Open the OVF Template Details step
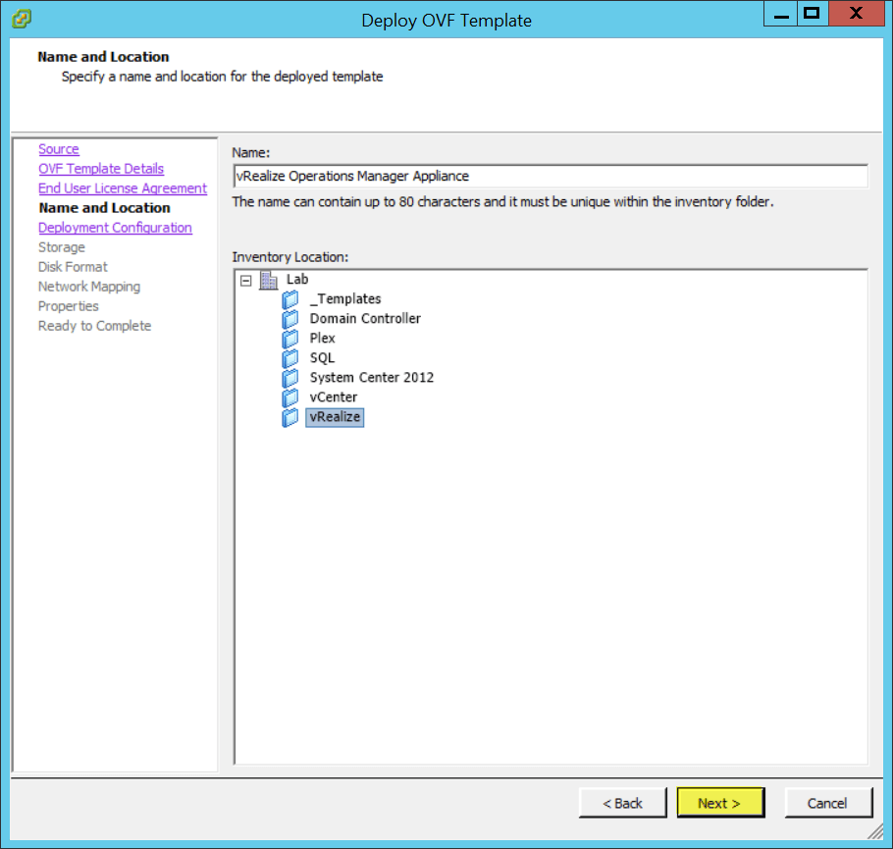This screenshot has height=849, width=893. tap(101, 168)
